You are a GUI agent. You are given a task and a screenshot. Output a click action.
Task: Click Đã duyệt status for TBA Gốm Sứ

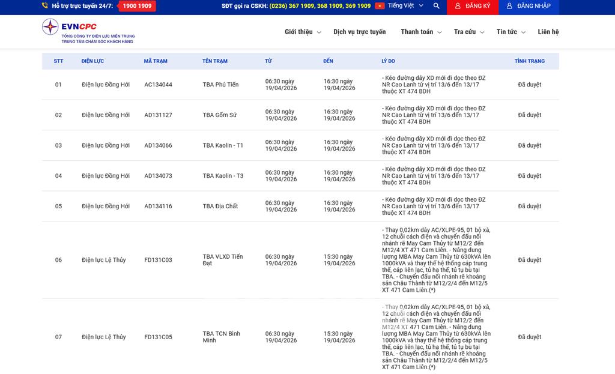point(529,115)
